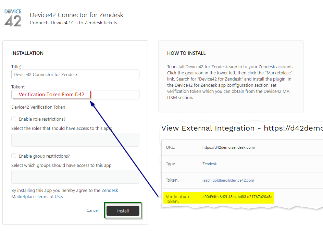Click the INSTALLATION heading
323x231 pixels.
pyautogui.click(x=27, y=53)
